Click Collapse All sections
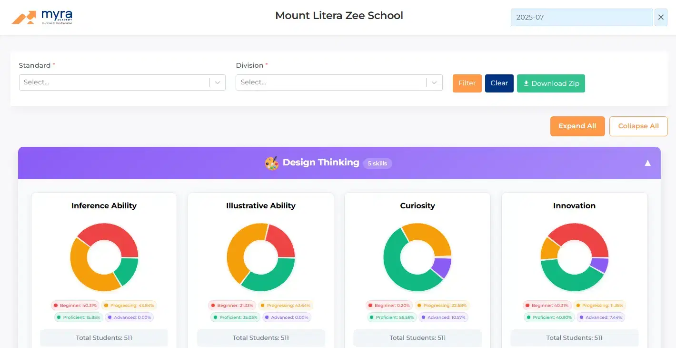676x348 pixels. coord(638,126)
